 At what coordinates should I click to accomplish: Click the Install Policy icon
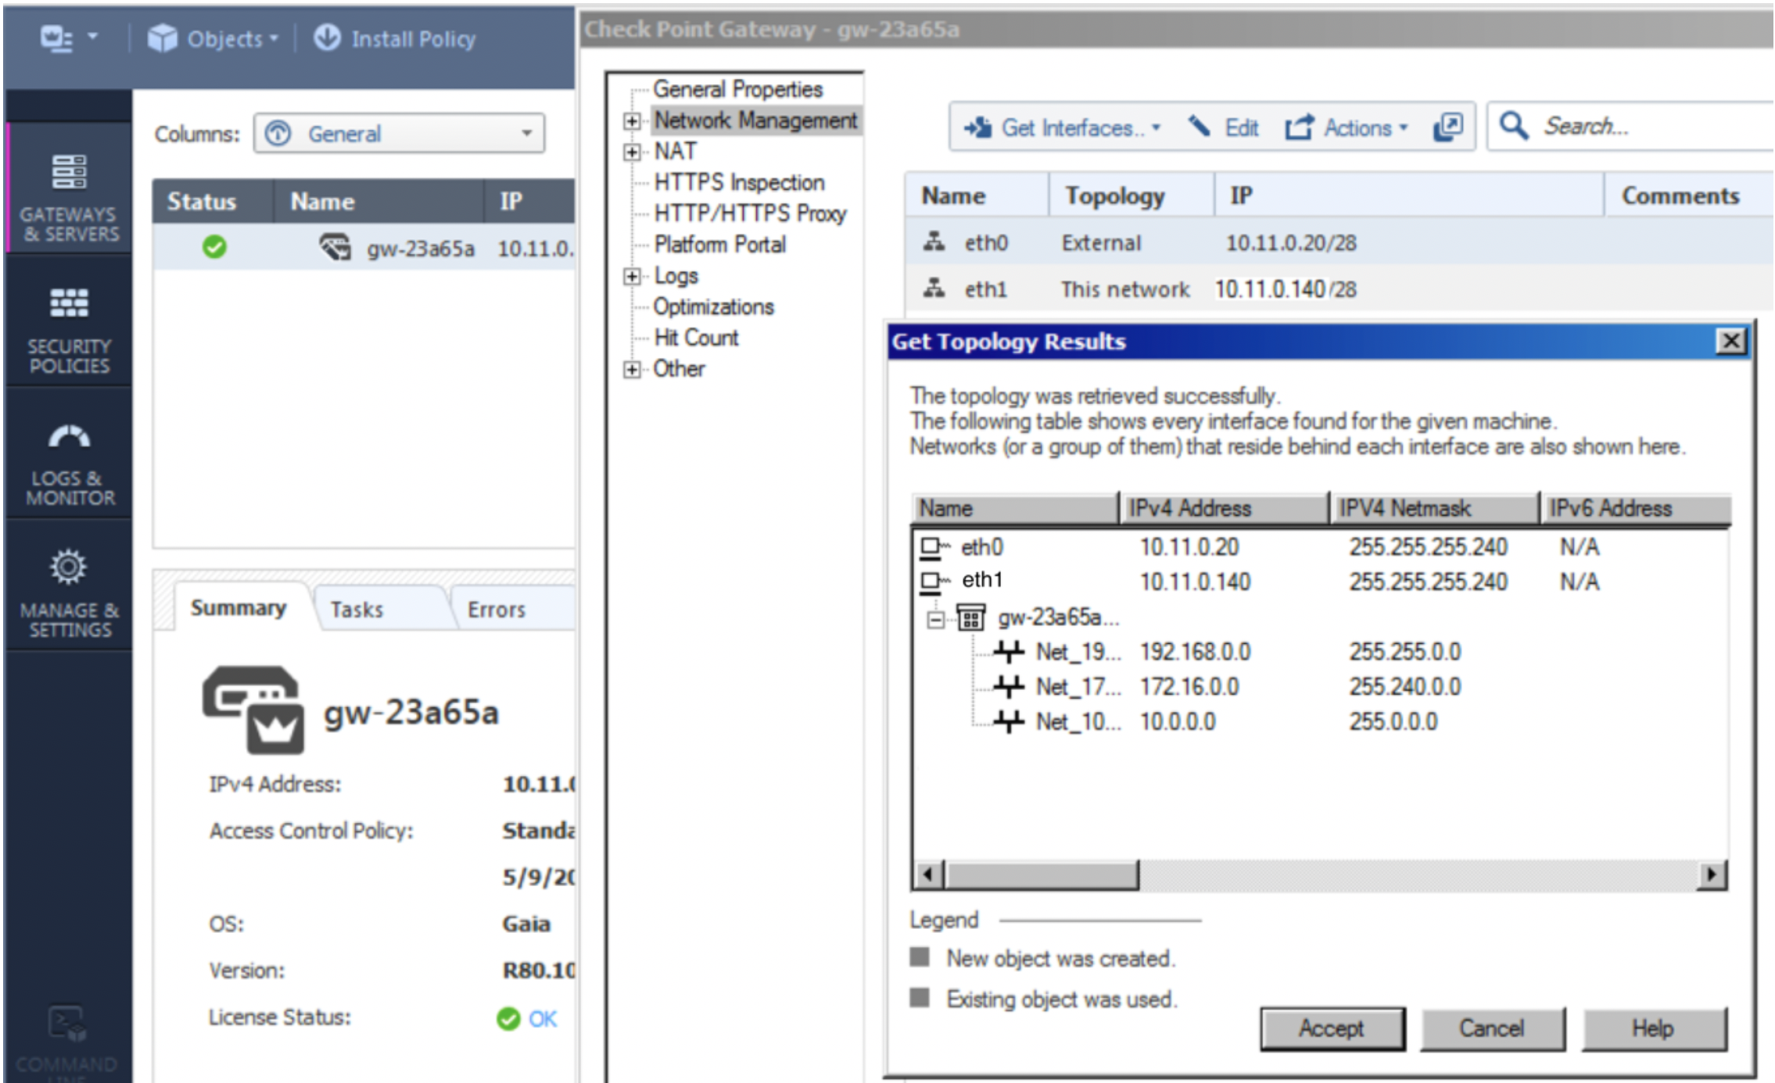click(327, 38)
